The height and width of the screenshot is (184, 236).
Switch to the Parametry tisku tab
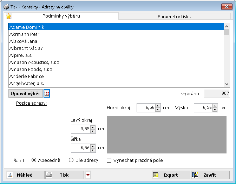click(174, 17)
